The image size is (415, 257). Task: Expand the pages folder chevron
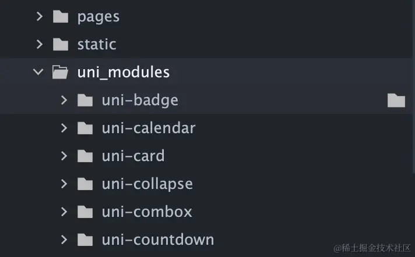click(x=39, y=16)
